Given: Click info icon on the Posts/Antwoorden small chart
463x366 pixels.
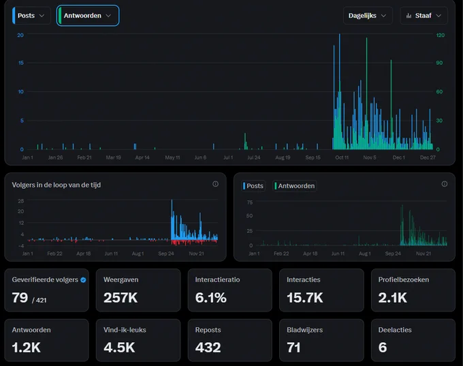Looking at the screenshot, I should [x=445, y=184].
